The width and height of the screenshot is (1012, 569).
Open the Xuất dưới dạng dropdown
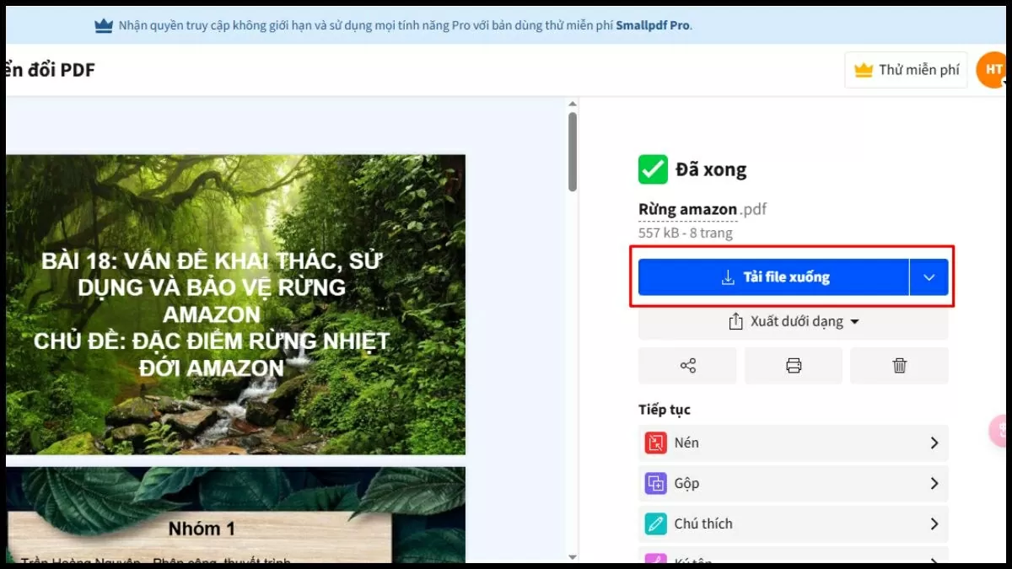click(793, 321)
